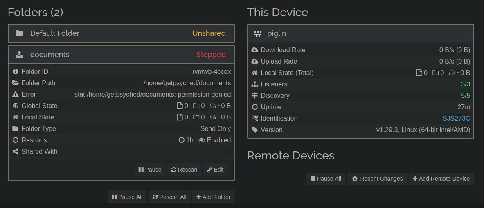Expand the Default Folder panel
The width and height of the screenshot is (484, 208).
click(x=122, y=33)
